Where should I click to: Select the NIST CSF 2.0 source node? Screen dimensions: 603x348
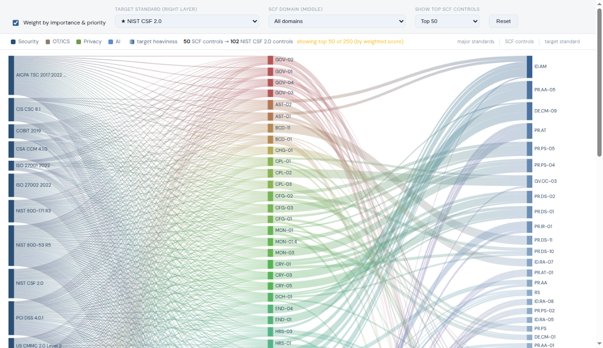(x=11, y=284)
